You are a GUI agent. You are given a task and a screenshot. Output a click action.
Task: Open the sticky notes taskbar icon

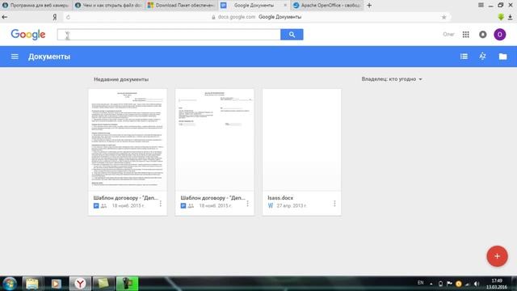pyautogui.click(x=103, y=284)
